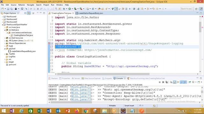Screen dimensions: 204x114
Task: Open the Data Source Explorer tab
Action: (91, 78)
